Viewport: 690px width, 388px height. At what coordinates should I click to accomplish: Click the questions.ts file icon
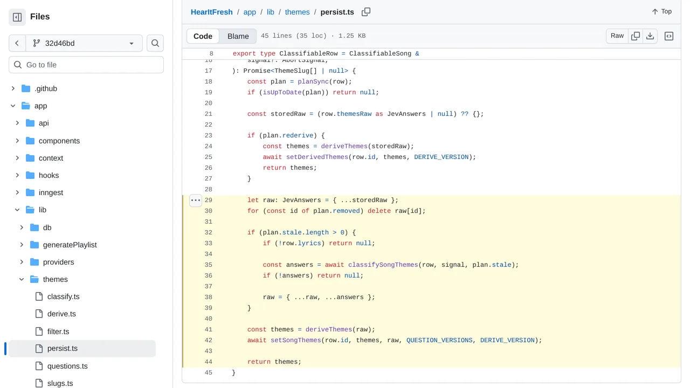click(39, 366)
